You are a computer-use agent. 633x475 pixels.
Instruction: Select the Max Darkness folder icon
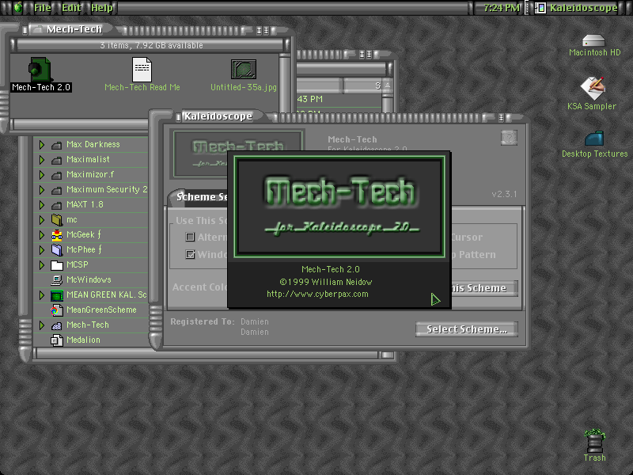(x=57, y=145)
